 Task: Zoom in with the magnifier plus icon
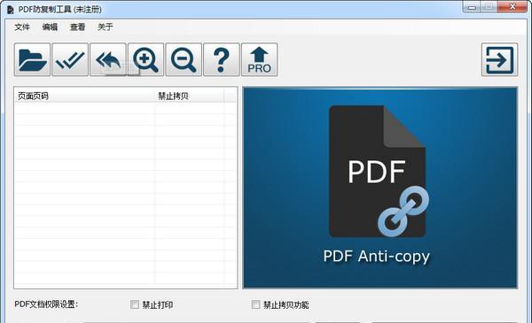[145, 59]
